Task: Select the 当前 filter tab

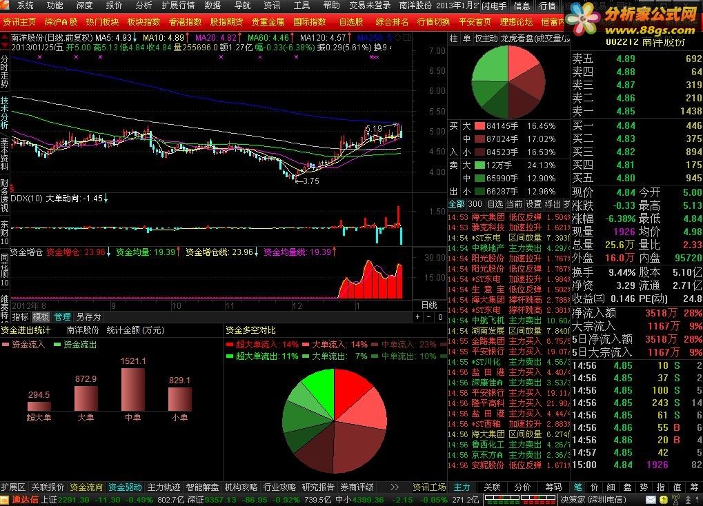Action: [x=514, y=204]
